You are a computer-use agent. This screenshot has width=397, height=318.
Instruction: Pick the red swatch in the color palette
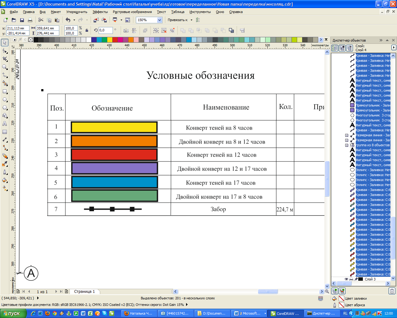(115, 40)
